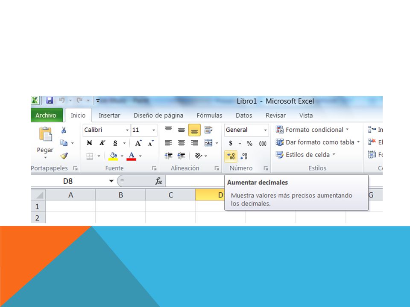Viewport: 410px width, 307px height.
Task: Click the Pegar paste icon
Action: (x=46, y=134)
